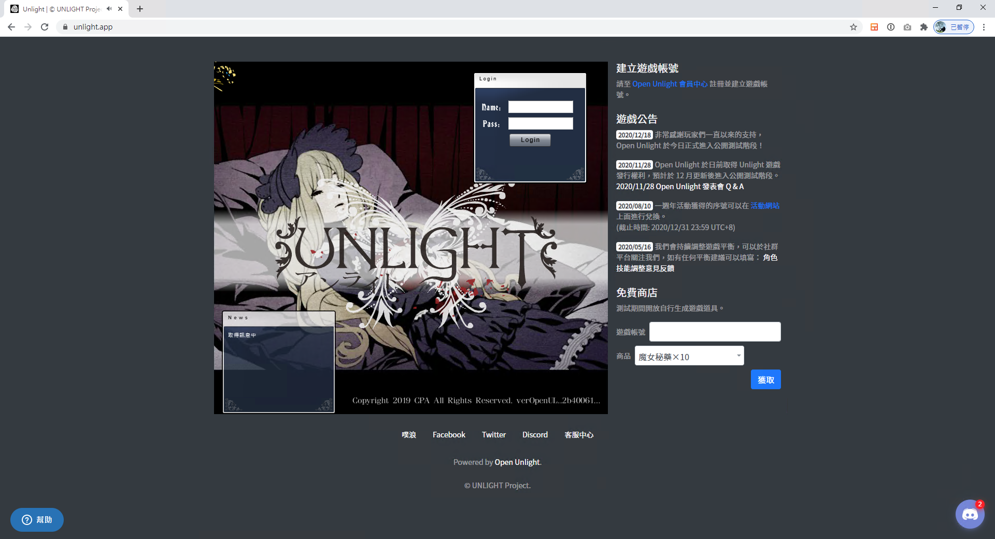Focus the Name field in Login box
Viewport: 995px width, 539px height.
[x=541, y=107]
